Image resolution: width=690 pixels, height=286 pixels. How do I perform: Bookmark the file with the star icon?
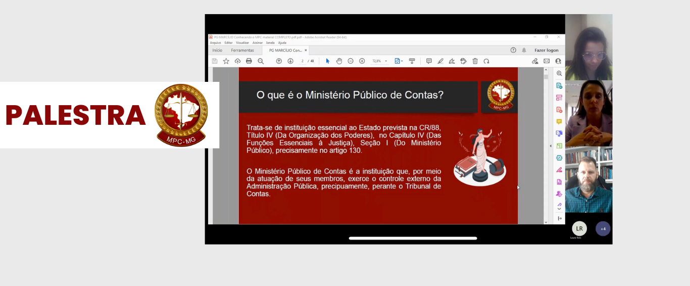pos(226,61)
